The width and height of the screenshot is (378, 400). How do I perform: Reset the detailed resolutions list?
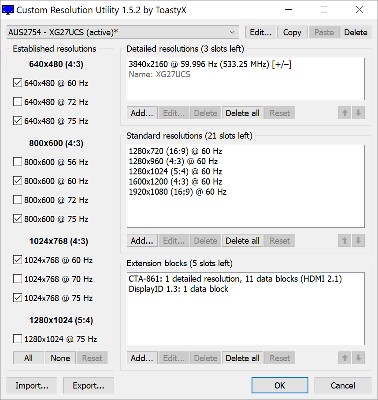[279, 113]
